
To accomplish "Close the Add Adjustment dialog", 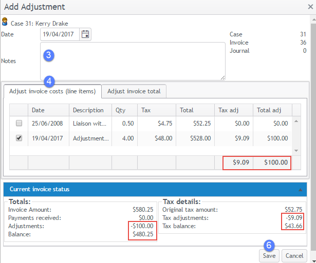I will tap(310, 7).
